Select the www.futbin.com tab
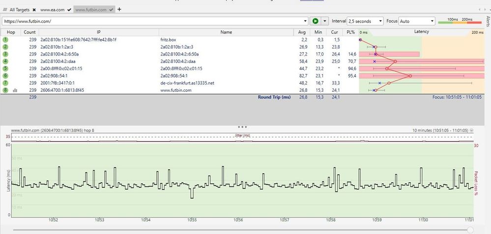Viewport: 491px width, 234px height. tap(91, 10)
